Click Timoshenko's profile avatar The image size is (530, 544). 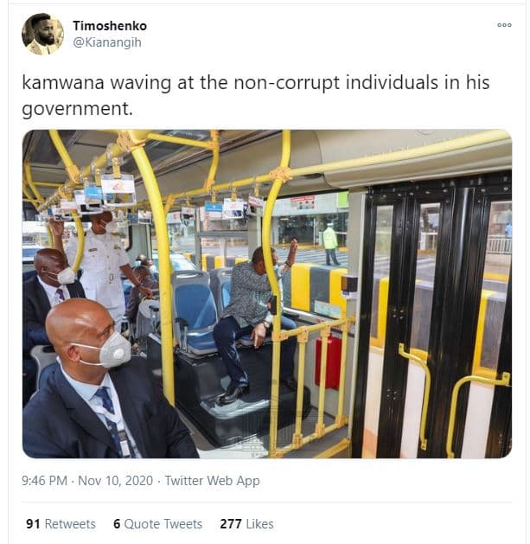point(42,34)
